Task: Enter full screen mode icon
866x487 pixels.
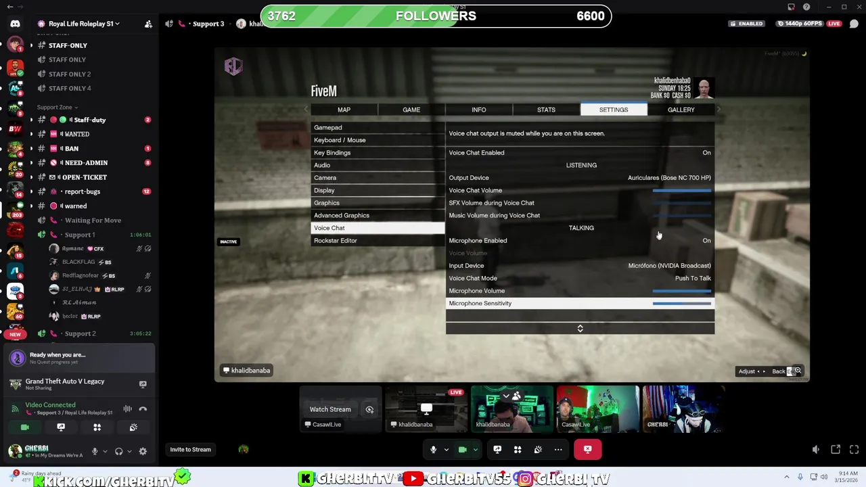Action: click(x=854, y=449)
